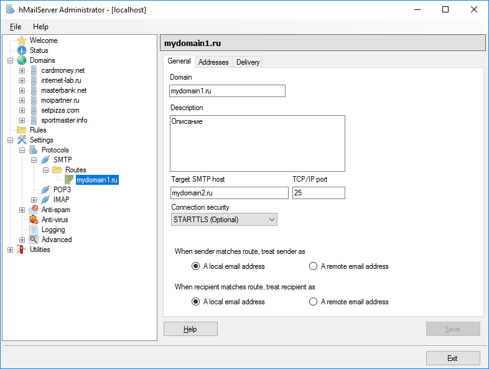Image resolution: width=489 pixels, height=369 pixels.
Task: Select the moipartner.ru domain label
Action: point(60,100)
